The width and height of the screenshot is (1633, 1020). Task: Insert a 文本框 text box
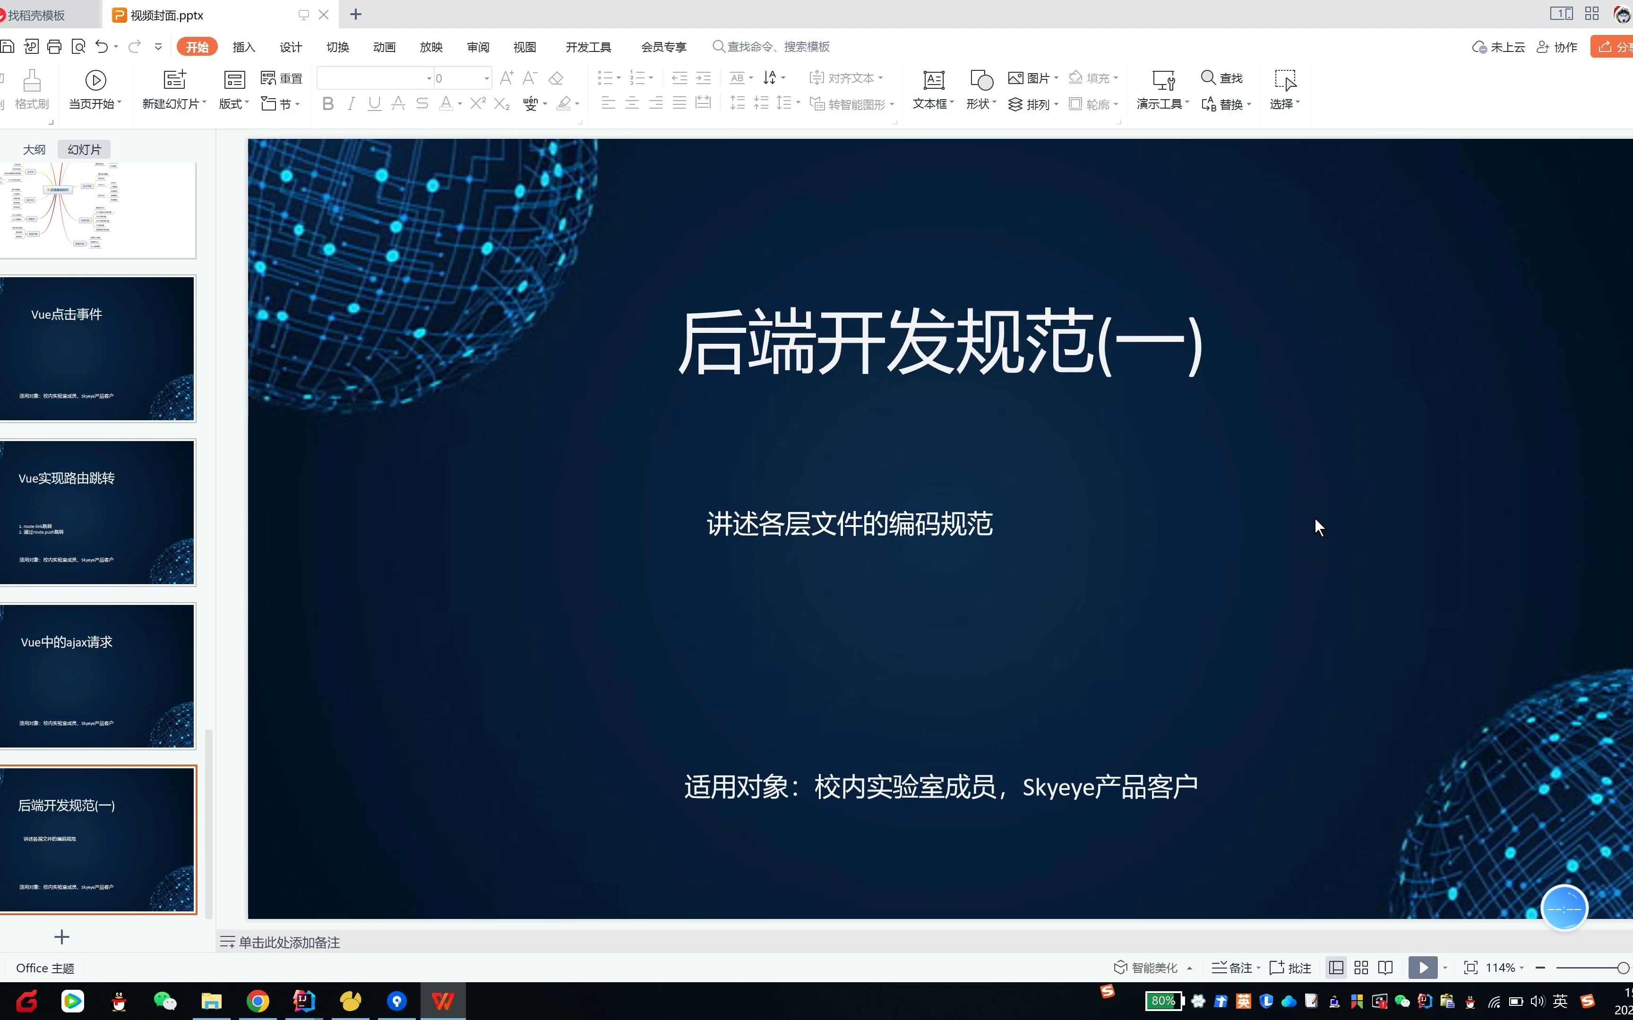tap(933, 89)
